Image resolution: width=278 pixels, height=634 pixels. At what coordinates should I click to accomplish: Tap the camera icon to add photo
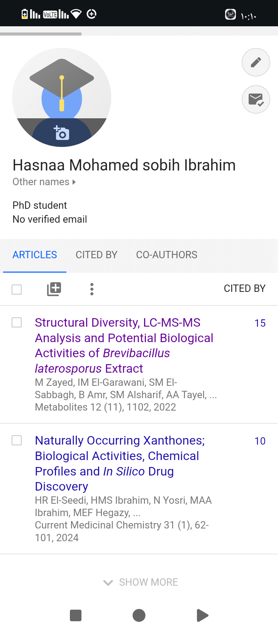pyautogui.click(x=61, y=133)
